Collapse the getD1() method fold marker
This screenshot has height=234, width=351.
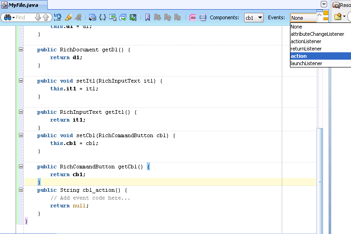21,49
